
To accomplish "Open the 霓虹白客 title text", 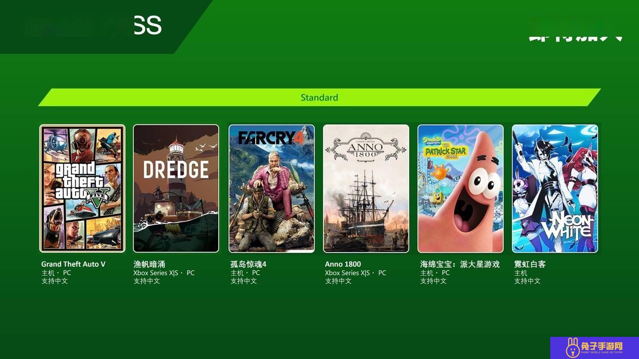I will (x=530, y=264).
